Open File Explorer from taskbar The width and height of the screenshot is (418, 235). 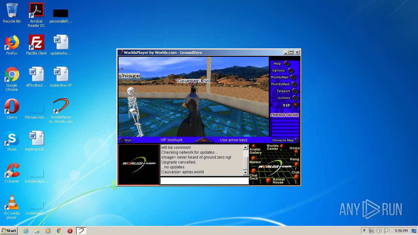pos(37,231)
